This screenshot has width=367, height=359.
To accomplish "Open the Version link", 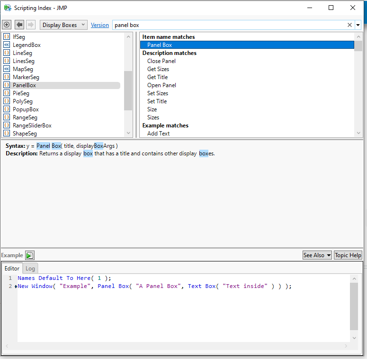I will (x=100, y=25).
